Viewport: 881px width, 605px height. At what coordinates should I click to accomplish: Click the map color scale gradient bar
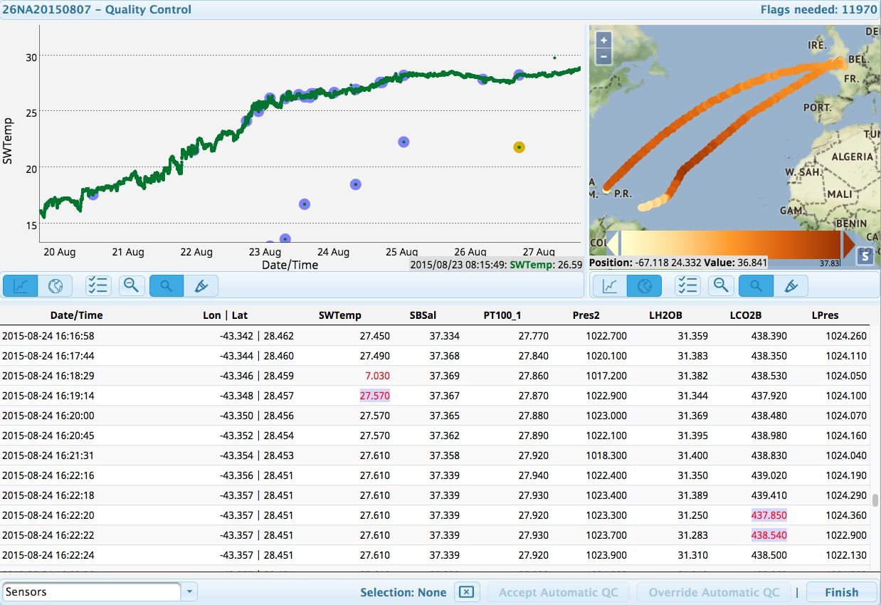tap(730, 244)
